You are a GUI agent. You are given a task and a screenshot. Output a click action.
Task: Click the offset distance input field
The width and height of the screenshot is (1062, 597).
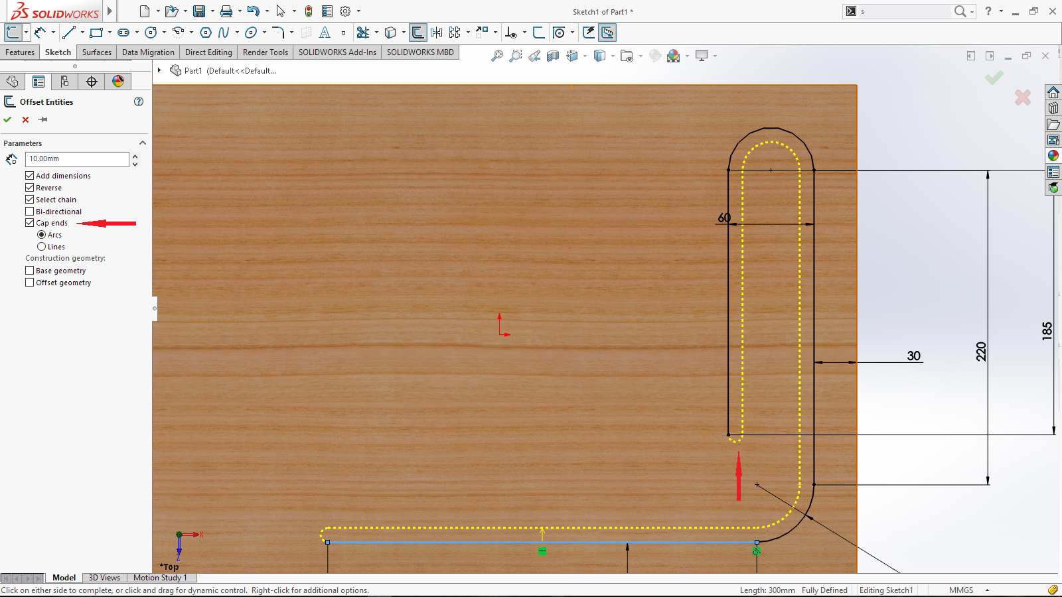77,159
